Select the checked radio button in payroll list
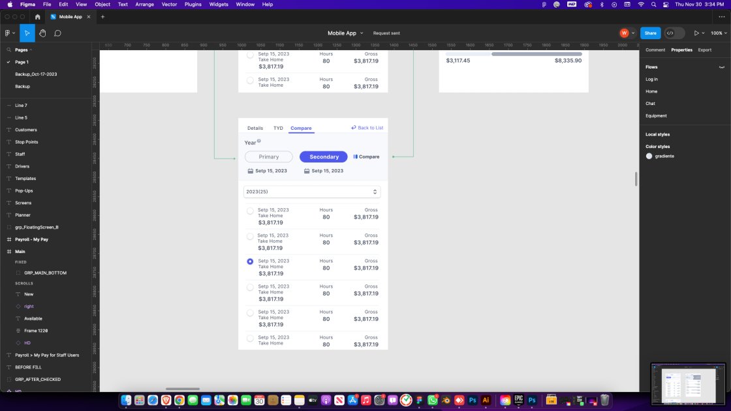Screen dimensions: 731x411 (250, 262)
